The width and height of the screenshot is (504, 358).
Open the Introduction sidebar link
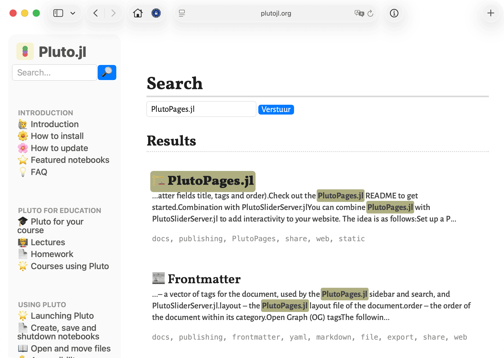coord(55,124)
